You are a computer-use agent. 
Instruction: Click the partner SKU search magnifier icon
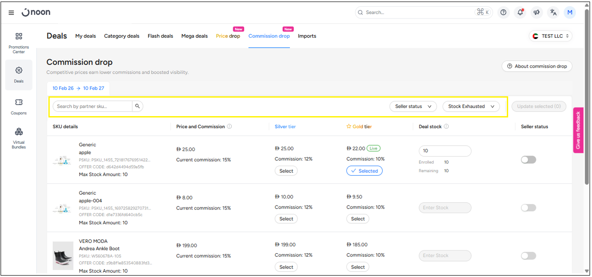click(x=138, y=106)
